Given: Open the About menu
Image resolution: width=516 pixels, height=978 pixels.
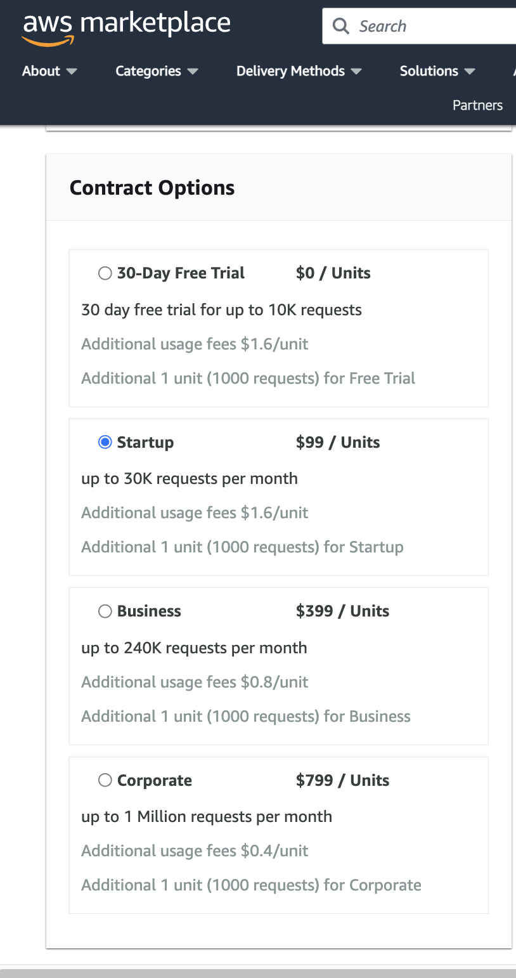Looking at the screenshot, I should point(41,71).
